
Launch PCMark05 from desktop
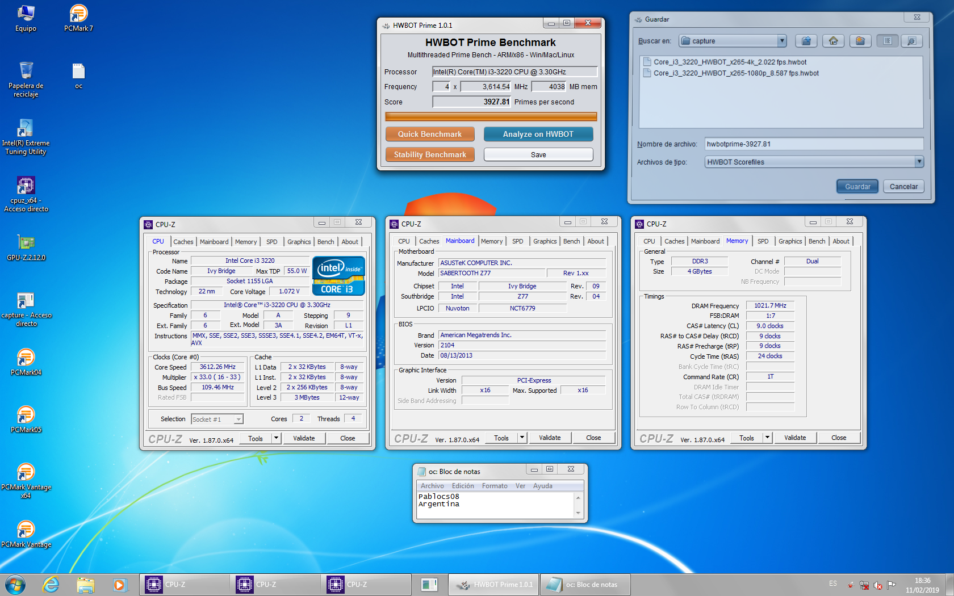click(26, 419)
